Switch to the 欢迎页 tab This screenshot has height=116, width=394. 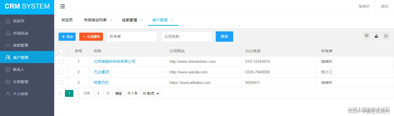point(67,20)
